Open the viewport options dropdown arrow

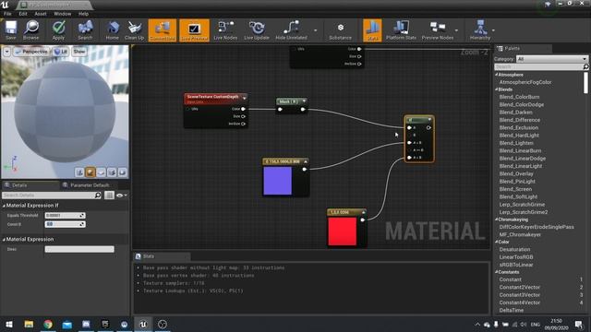point(7,52)
